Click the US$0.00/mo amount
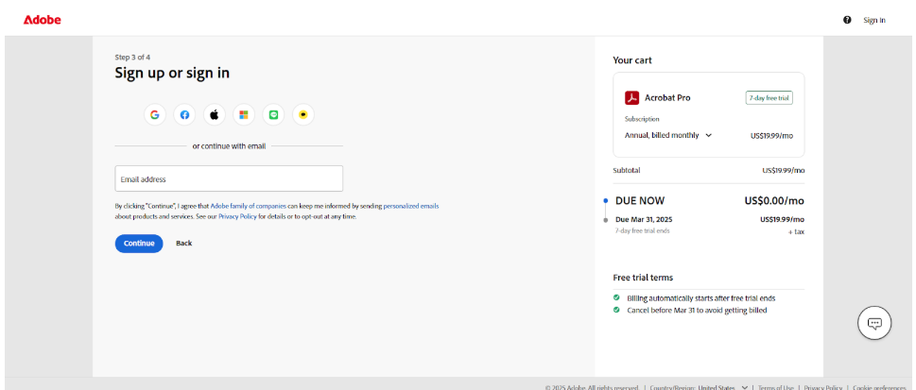 (x=774, y=201)
